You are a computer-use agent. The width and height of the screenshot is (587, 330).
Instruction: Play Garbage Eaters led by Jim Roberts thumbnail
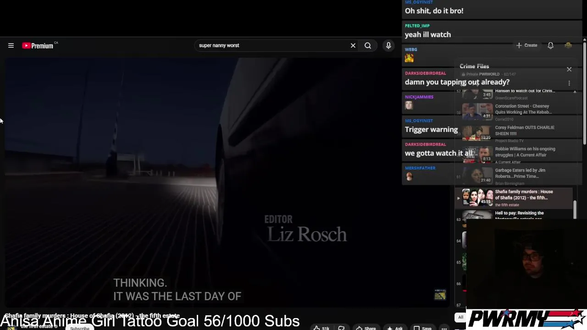click(x=477, y=176)
